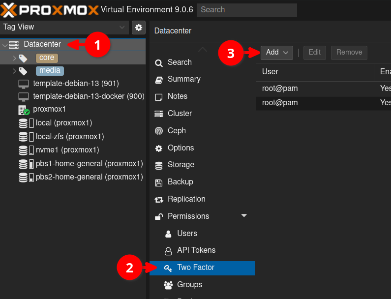391x299 pixels.
Task: Click the Backup floppy icon
Action: point(159,182)
